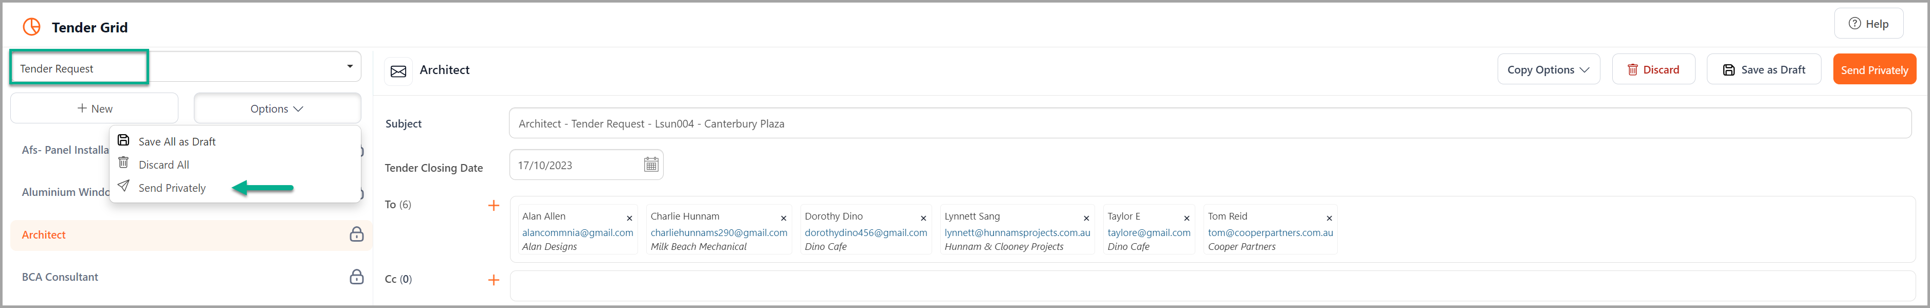Open calendar picker for Tender Closing Date
The height and width of the screenshot is (308, 1930).
click(x=650, y=165)
